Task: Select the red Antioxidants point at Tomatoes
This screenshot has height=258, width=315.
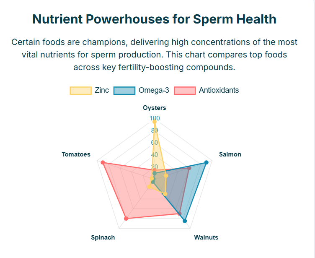Action: pyautogui.click(x=103, y=162)
